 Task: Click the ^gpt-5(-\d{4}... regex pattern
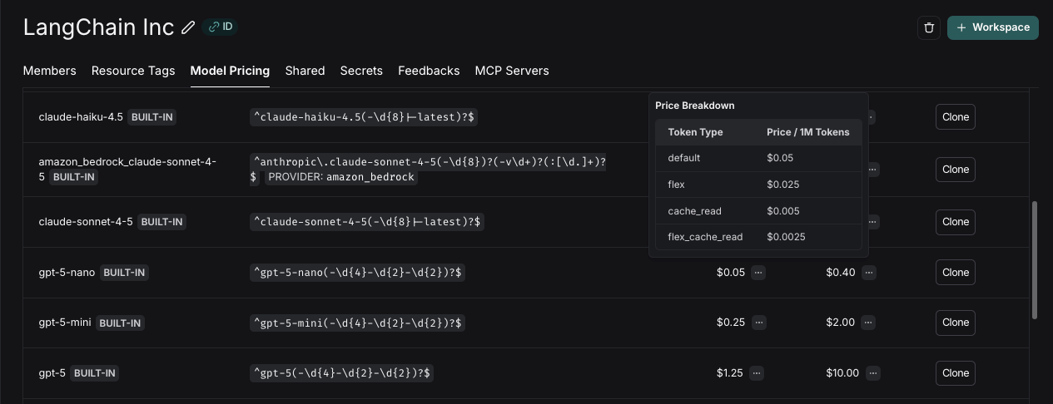(342, 373)
